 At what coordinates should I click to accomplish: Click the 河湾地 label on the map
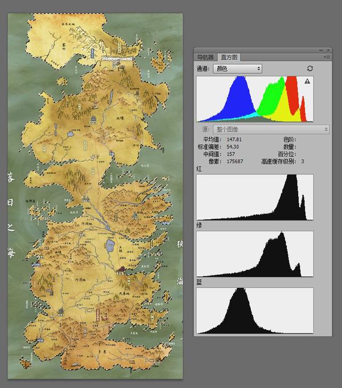pos(80,280)
